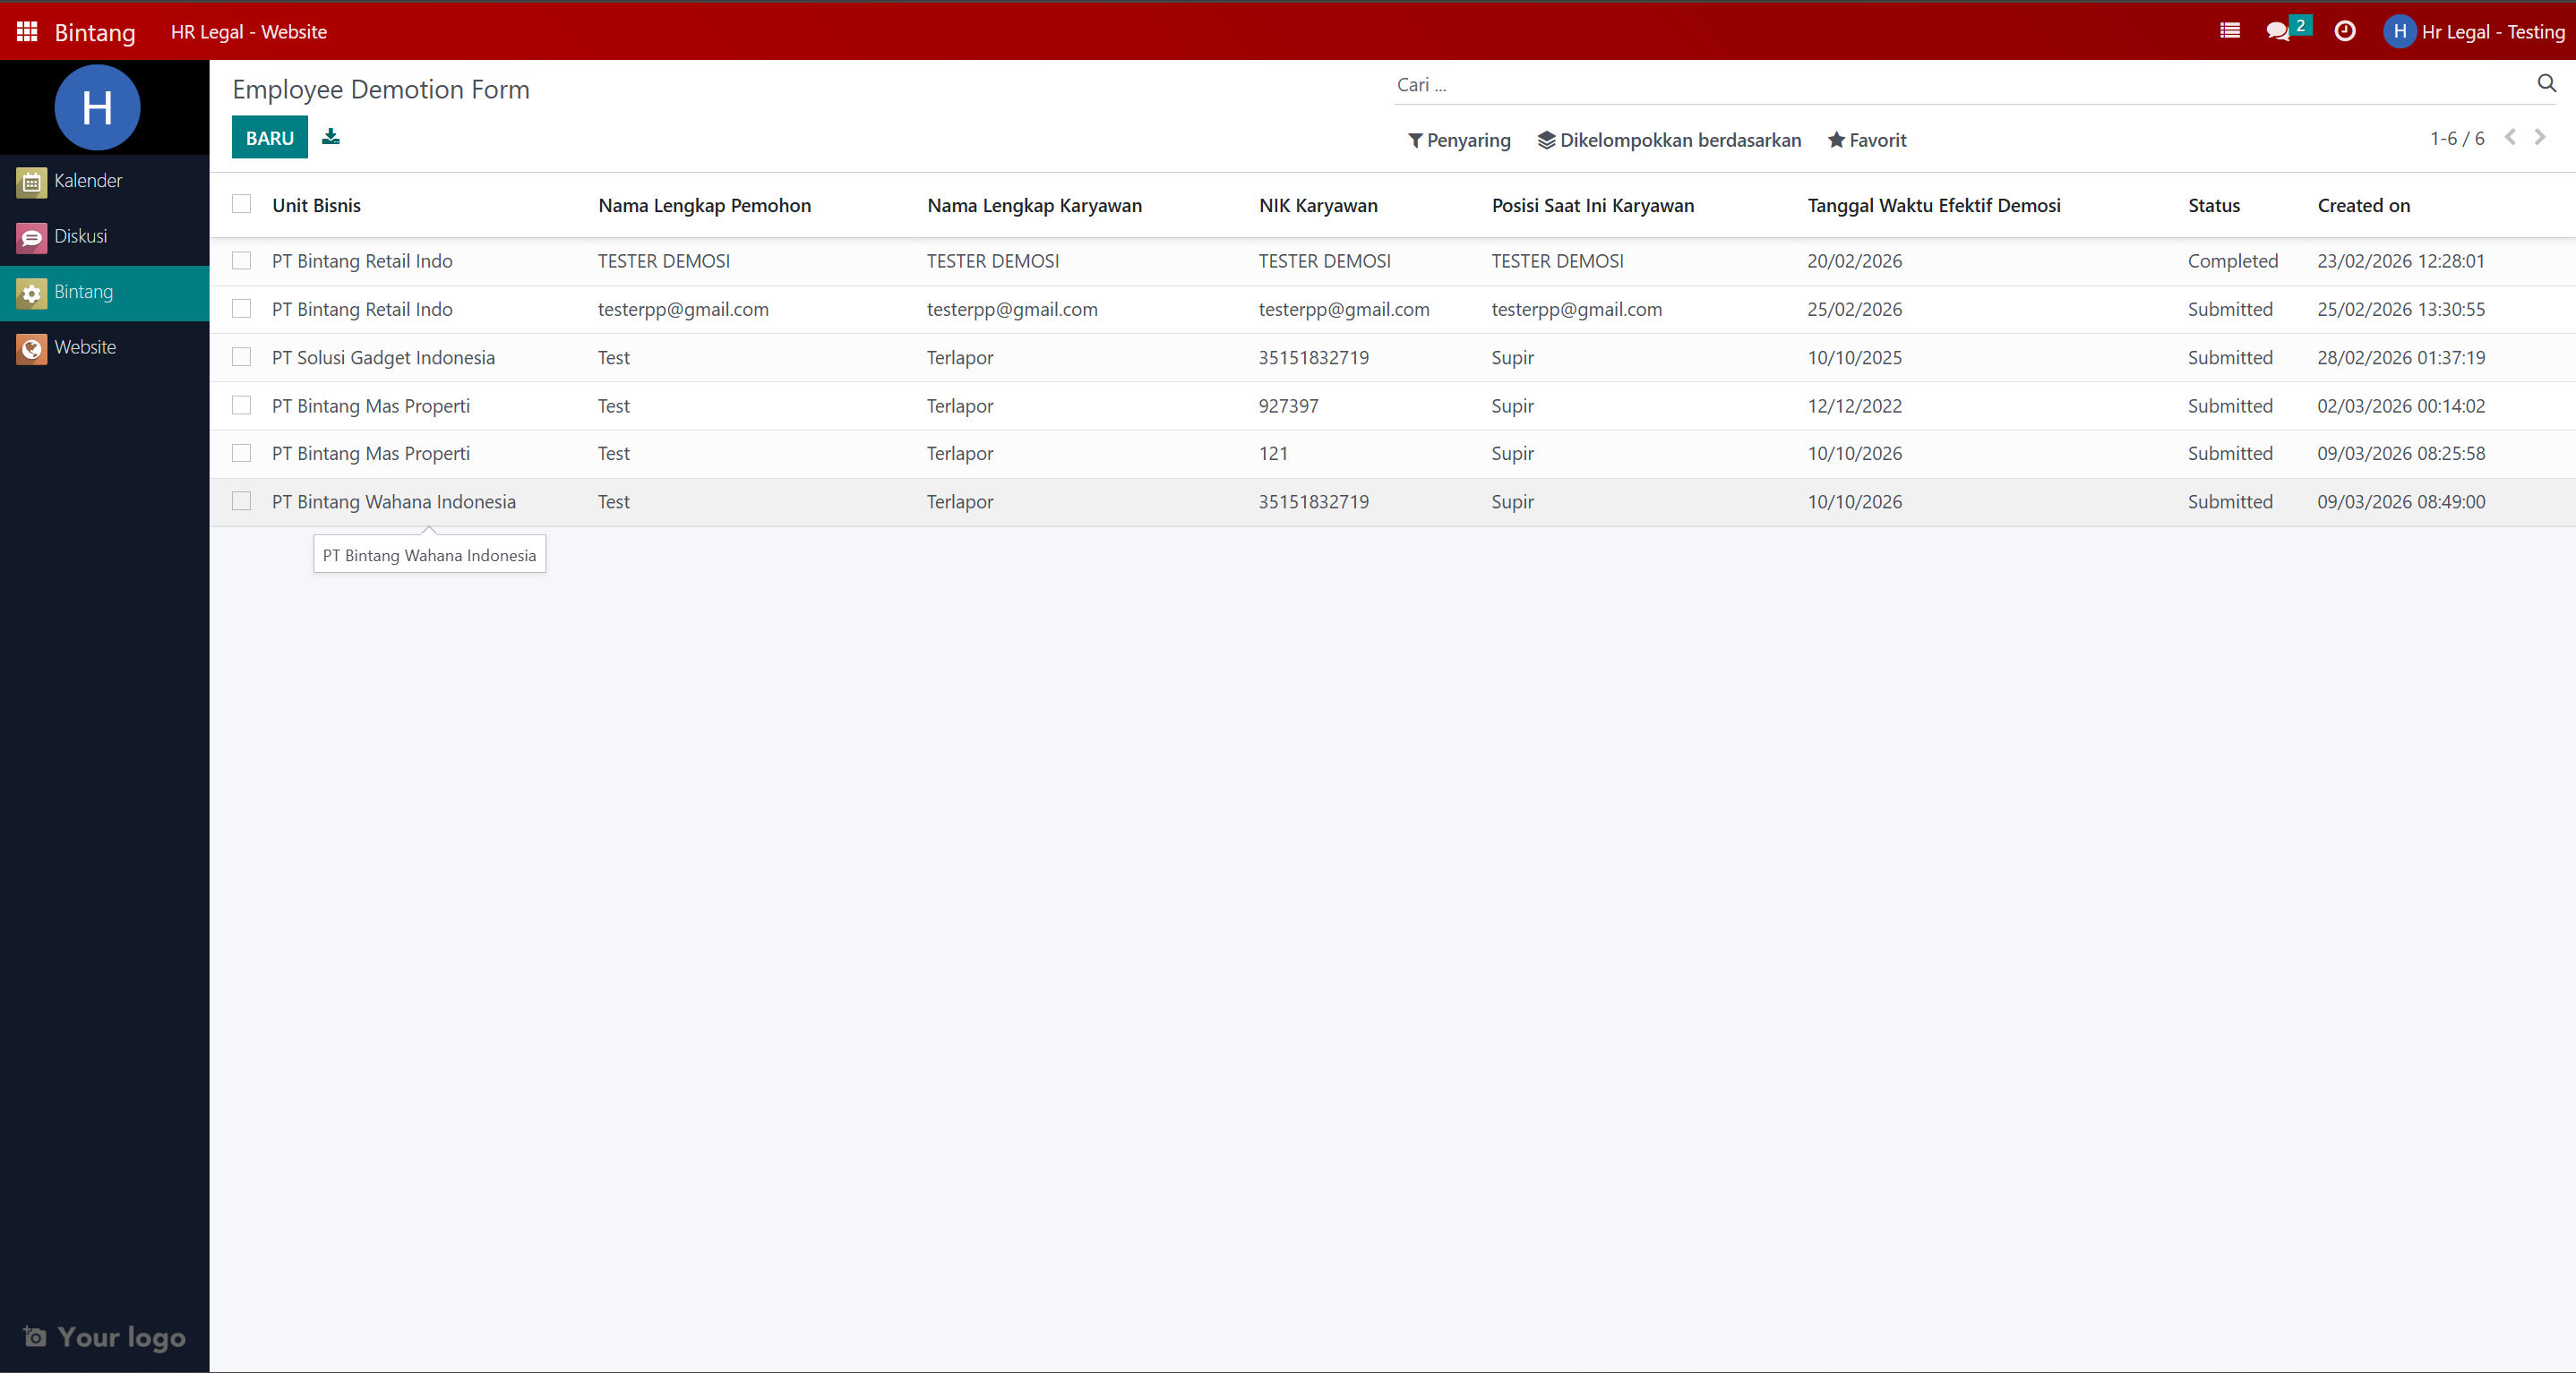Open Kalender from the sidebar
2576x1373 pixels.
[88, 181]
